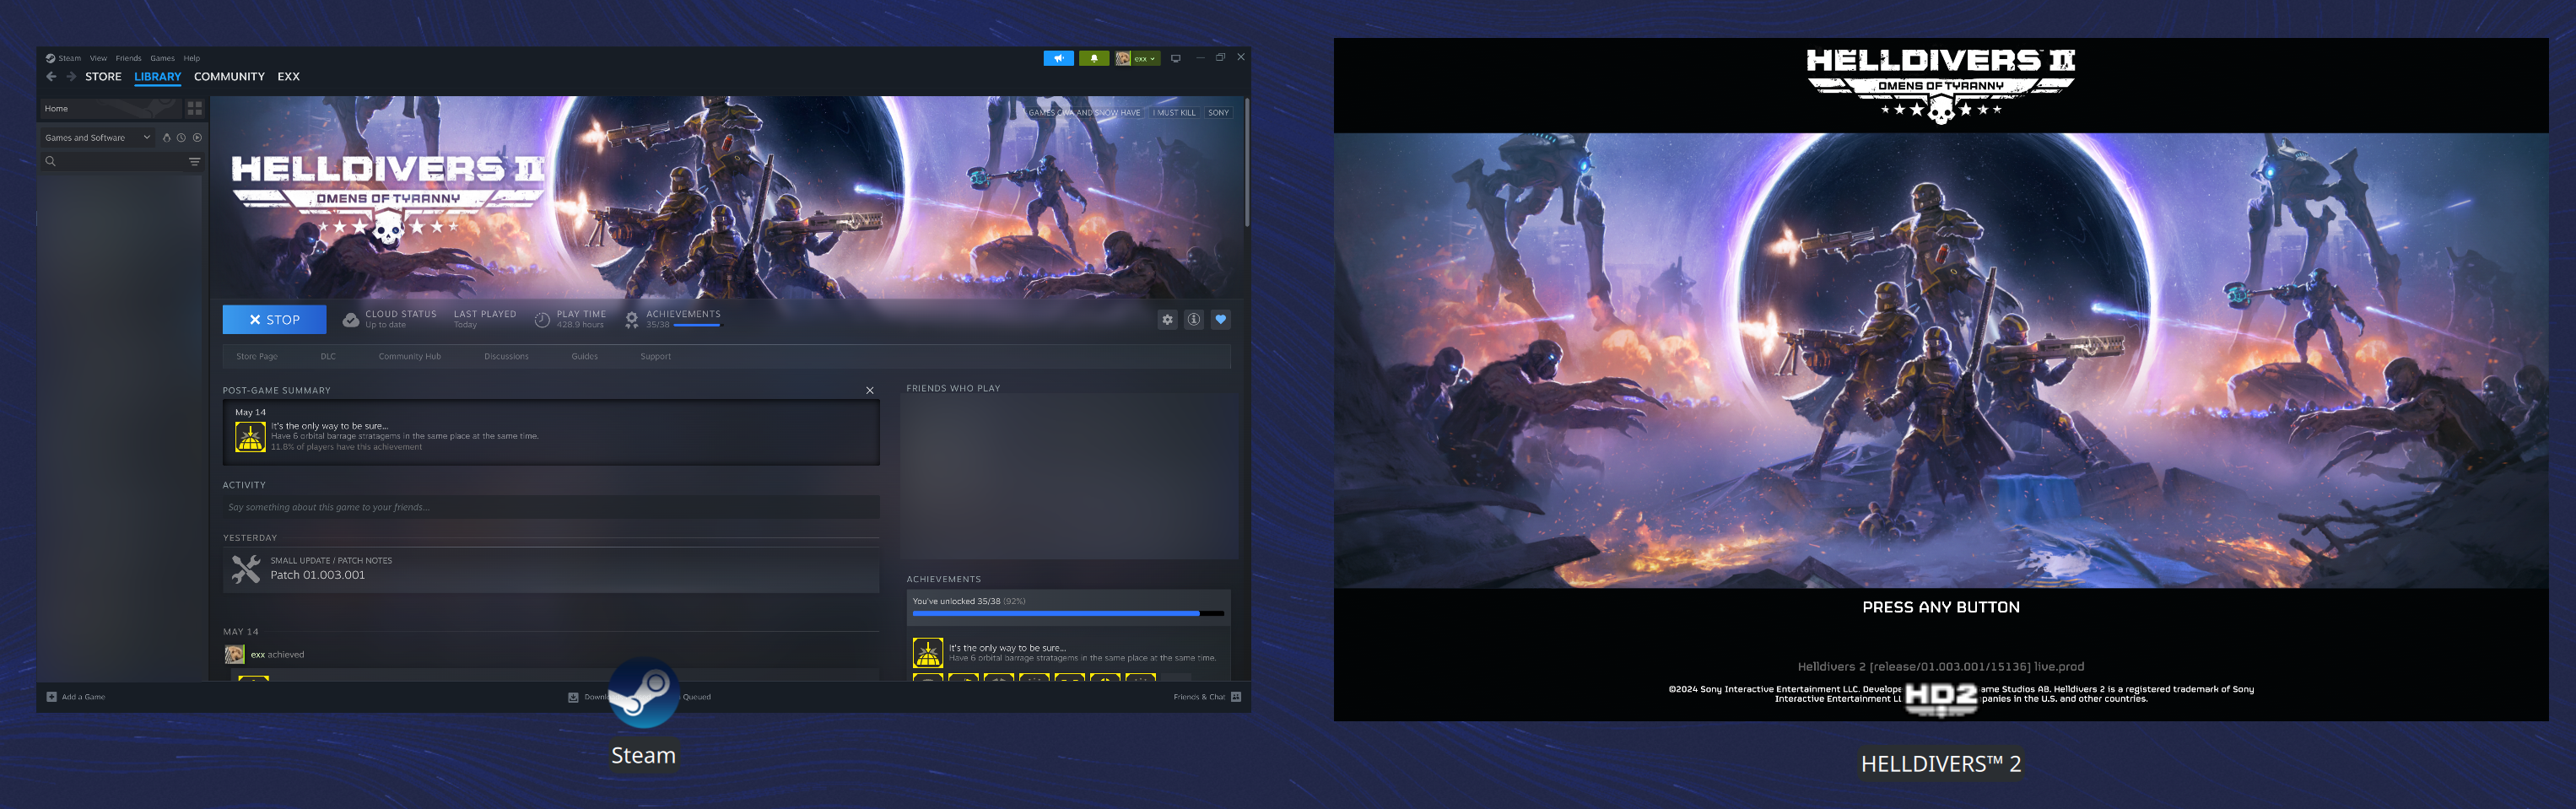Toggle the recent activity clock sort icon
The width and height of the screenshot is (2576, 809).
[x=181, y=137]
